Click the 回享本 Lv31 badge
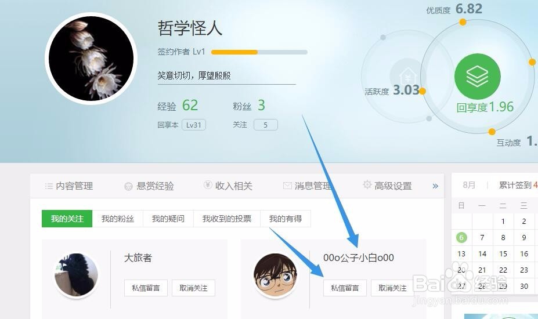This screenshot has width=538, height=319. pyautogui.click(x=194, y=125)
